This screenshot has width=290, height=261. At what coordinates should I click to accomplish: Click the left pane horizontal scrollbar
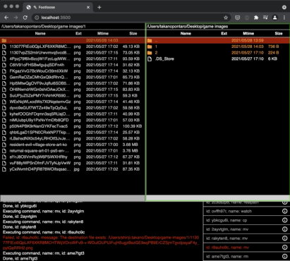[x=73, y=198]
